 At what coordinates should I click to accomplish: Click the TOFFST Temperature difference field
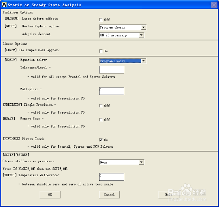pos(111,177)
